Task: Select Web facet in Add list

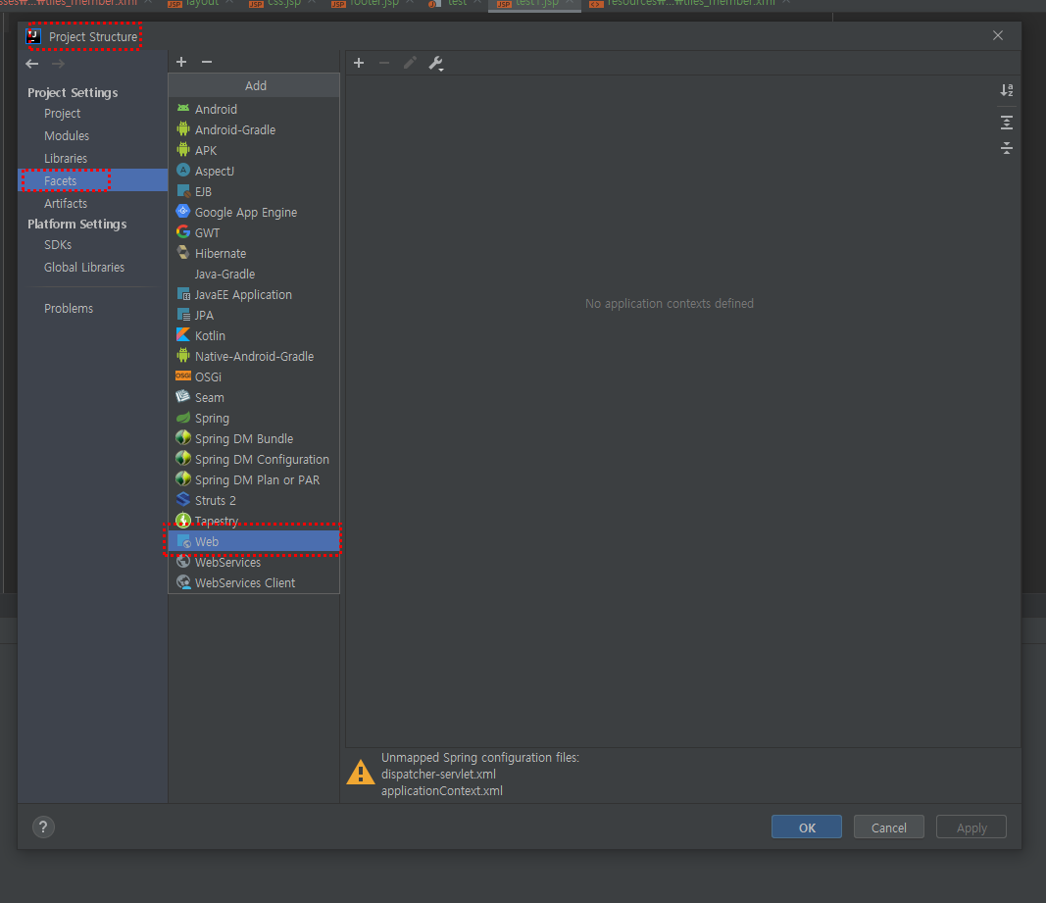Action: 254,541
